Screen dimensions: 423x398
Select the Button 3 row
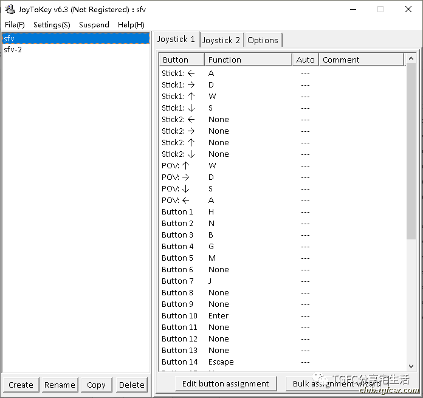click(283, 235)
